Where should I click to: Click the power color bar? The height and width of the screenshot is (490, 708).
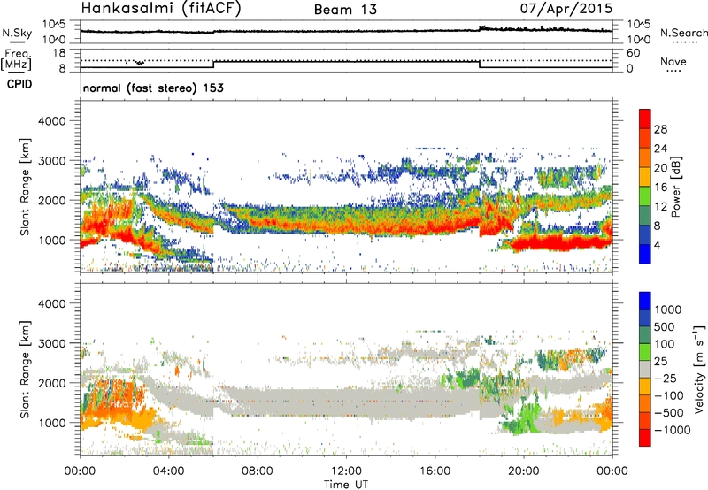click(x=645, y=186)
